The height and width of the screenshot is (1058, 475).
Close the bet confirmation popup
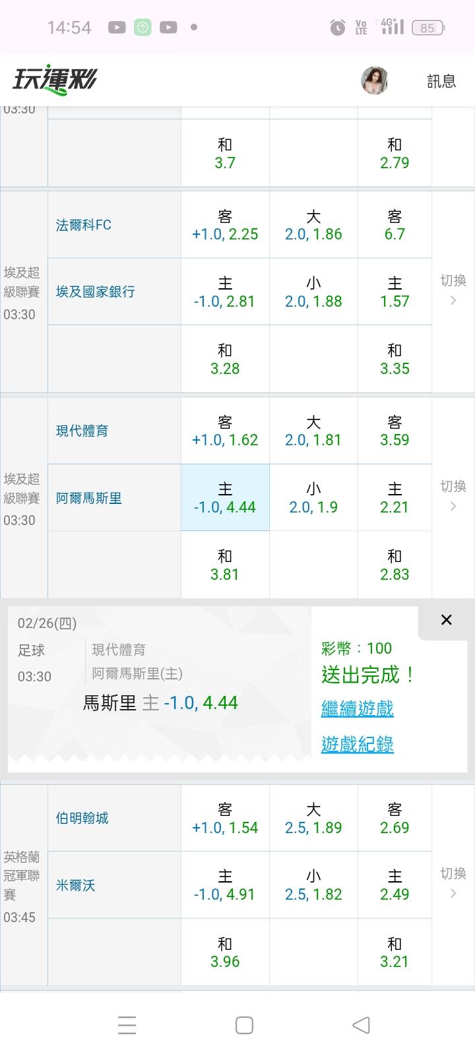[x=446, y=620]
